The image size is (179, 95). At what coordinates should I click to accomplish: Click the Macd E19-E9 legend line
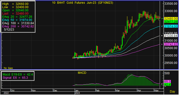(x=18, y=75)
